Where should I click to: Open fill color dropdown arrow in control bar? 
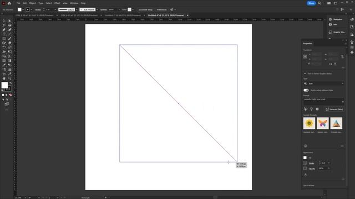(23, 10)
